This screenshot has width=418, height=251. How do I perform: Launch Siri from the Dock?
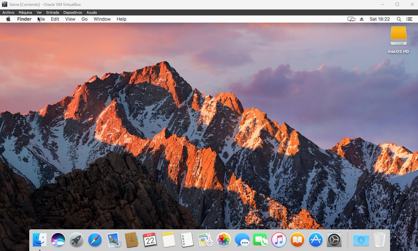tap(58, 240)
